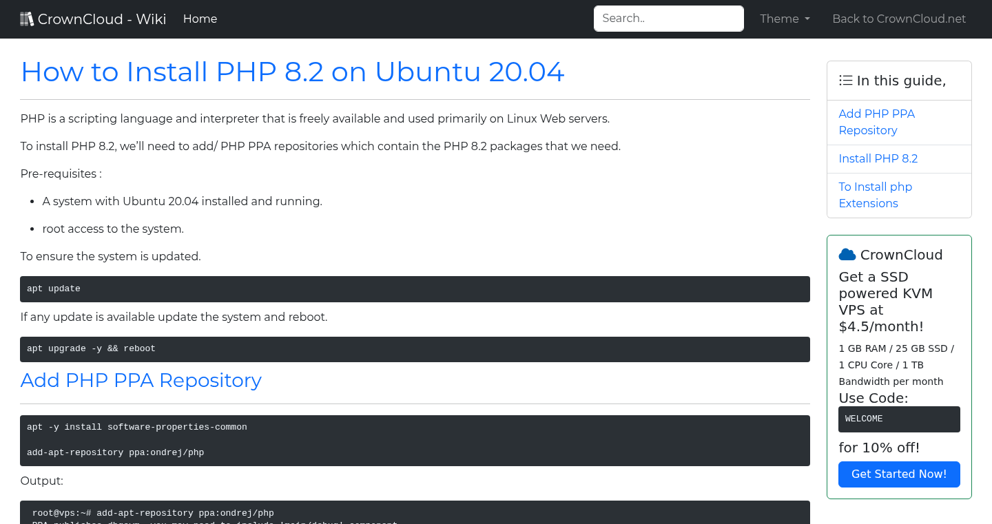The width and height of the screenshot is (992, 524).
Task: Click the 'How to Install PHP 8.2' heading
Action: point(292,72)
